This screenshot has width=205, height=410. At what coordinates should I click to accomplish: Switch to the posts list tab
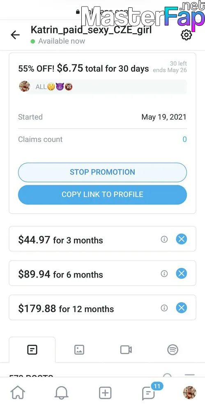(32, 350)
